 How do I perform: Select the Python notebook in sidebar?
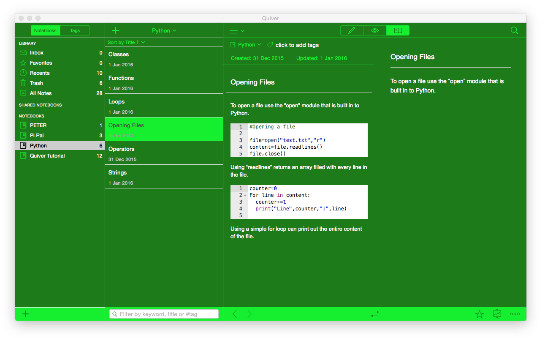pos(60,145)
